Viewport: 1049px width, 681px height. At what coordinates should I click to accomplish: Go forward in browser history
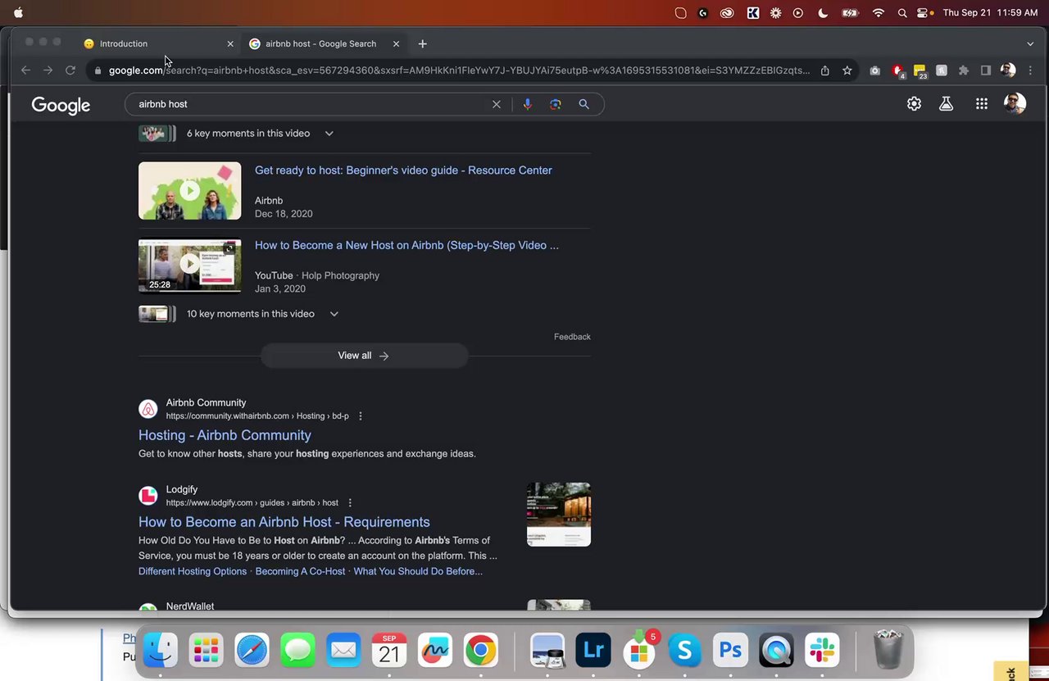point(48,70)
